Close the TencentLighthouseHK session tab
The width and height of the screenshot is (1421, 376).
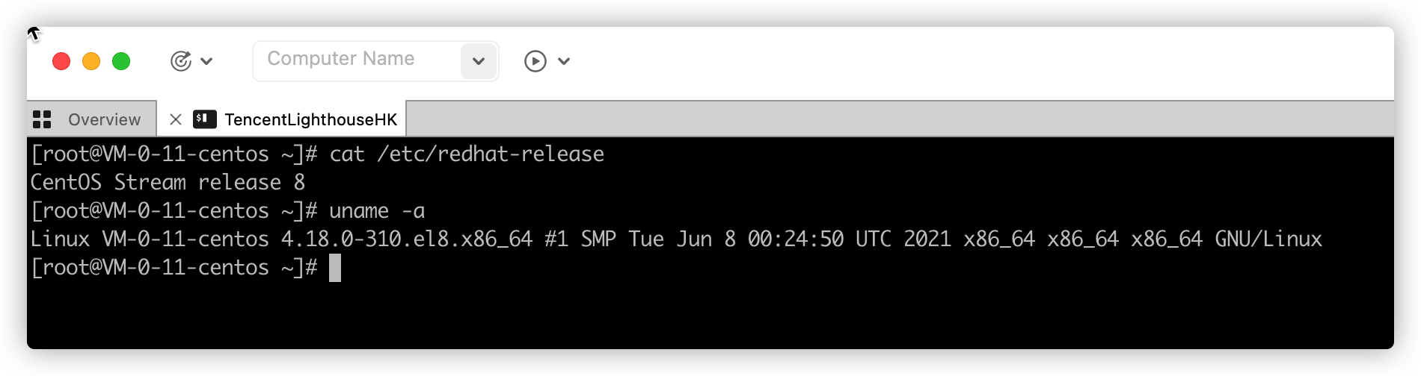click(176, 119)
